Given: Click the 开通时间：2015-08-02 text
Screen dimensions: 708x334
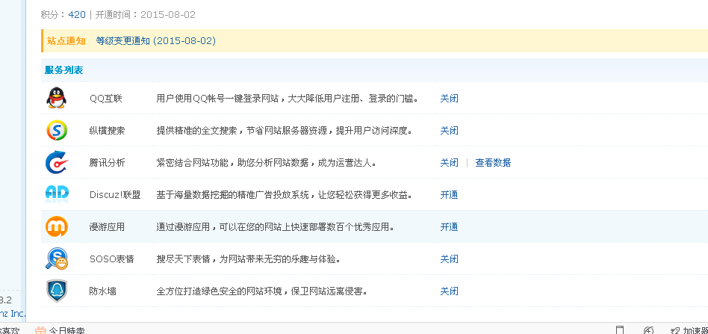Looking at the screenshot, I should (146, 14).
